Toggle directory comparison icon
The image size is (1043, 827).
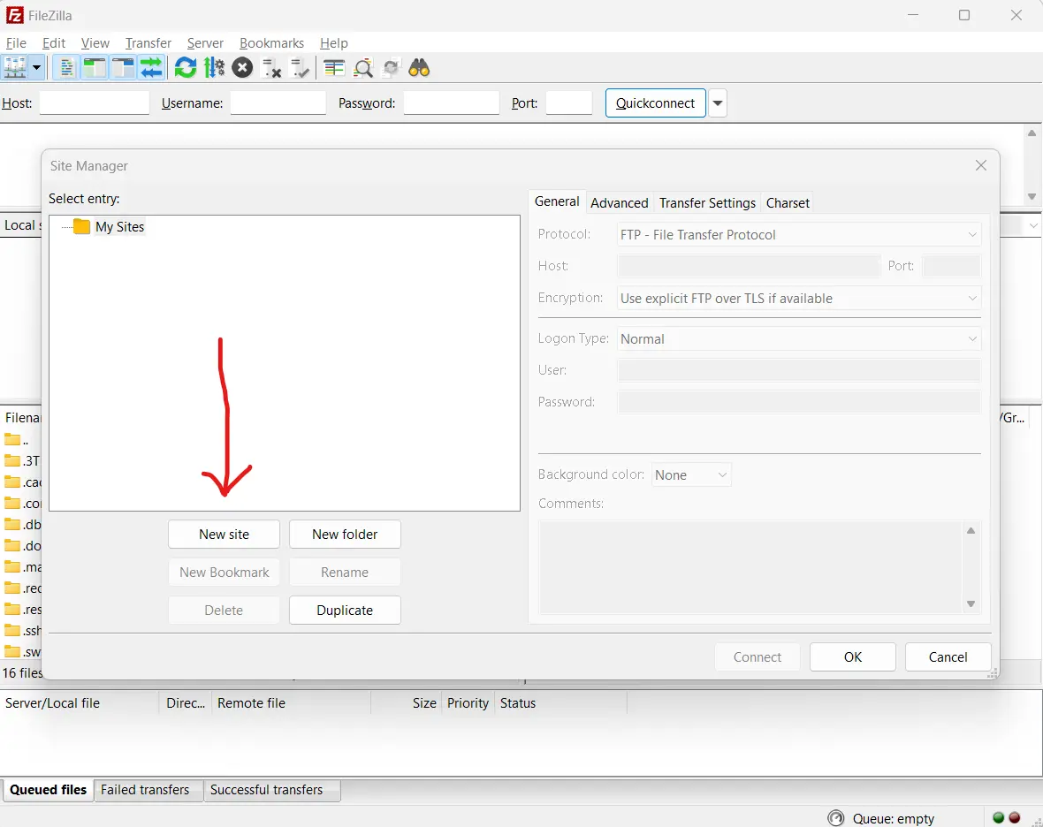[x=363, y=68]
